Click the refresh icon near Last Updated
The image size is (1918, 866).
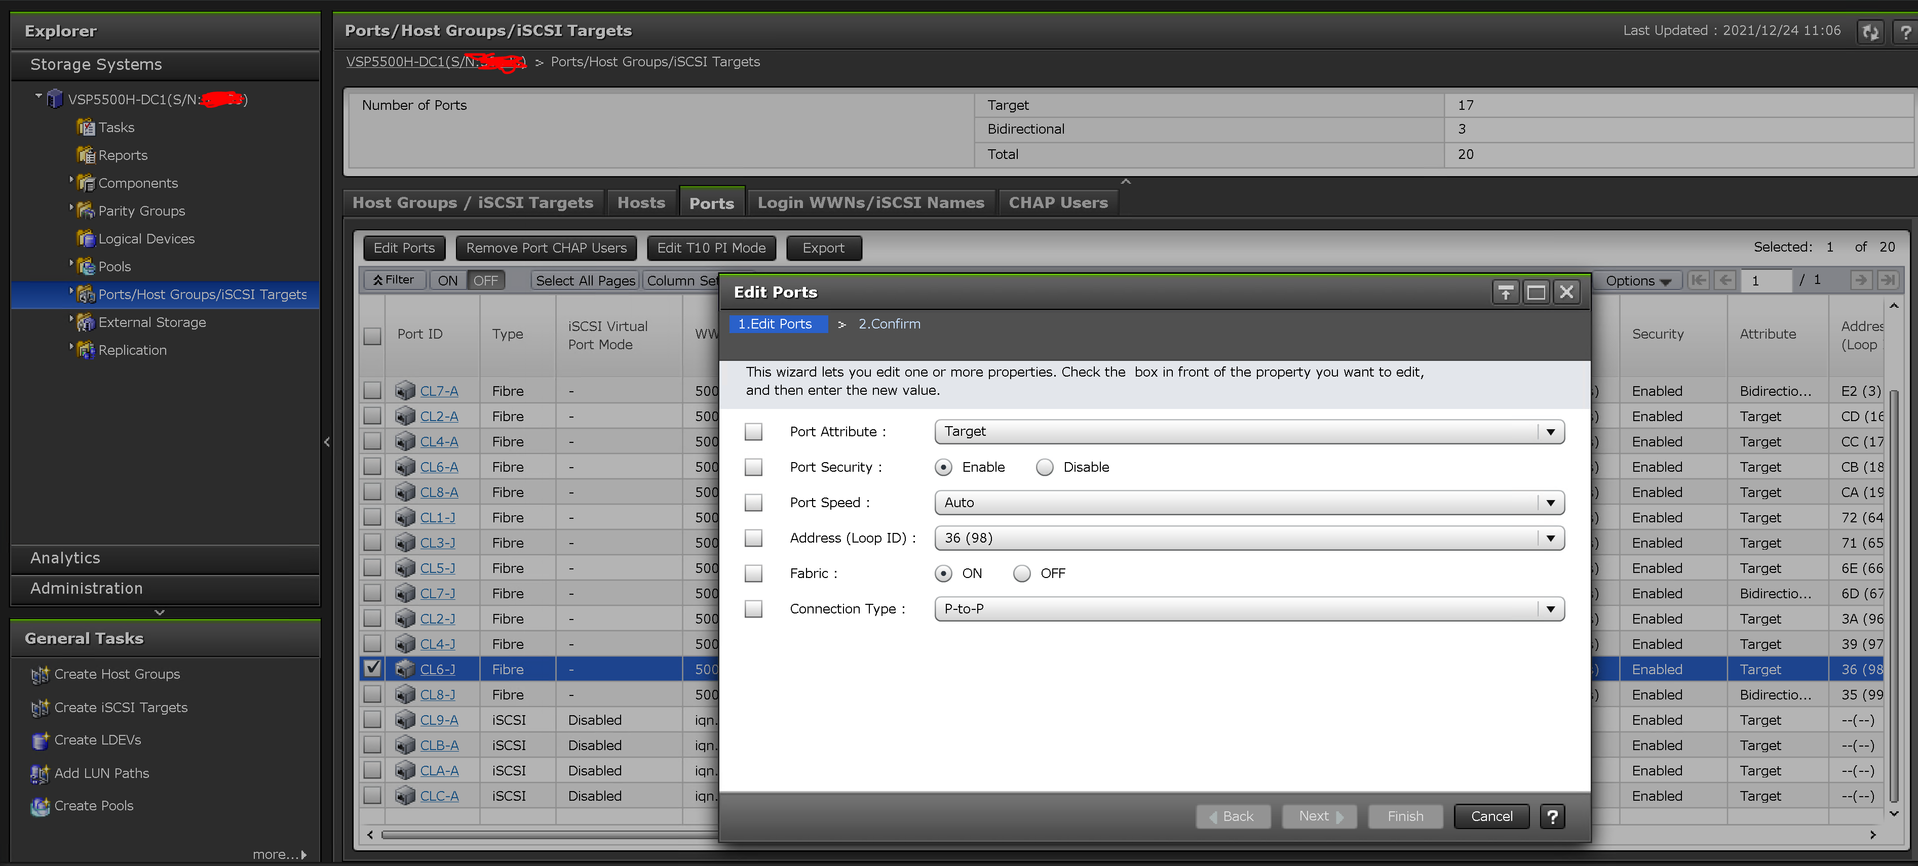point(1870,31)
